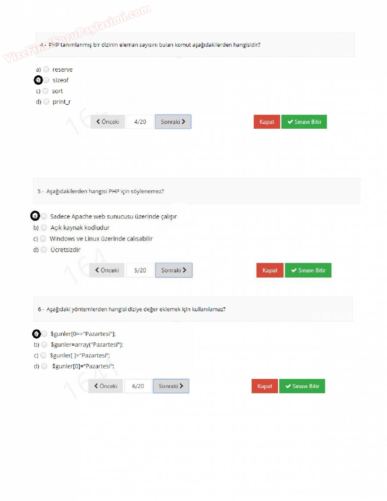
Task: Select 'Windows ve Linux üzerinde' option
Action: (43, 239)
